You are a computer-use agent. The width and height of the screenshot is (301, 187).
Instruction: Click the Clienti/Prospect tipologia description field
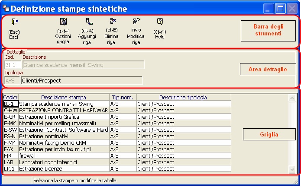82,80
